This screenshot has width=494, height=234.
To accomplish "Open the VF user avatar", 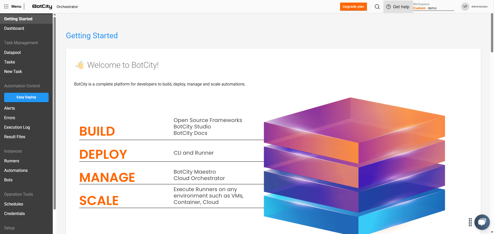I will tap(465, 7).
